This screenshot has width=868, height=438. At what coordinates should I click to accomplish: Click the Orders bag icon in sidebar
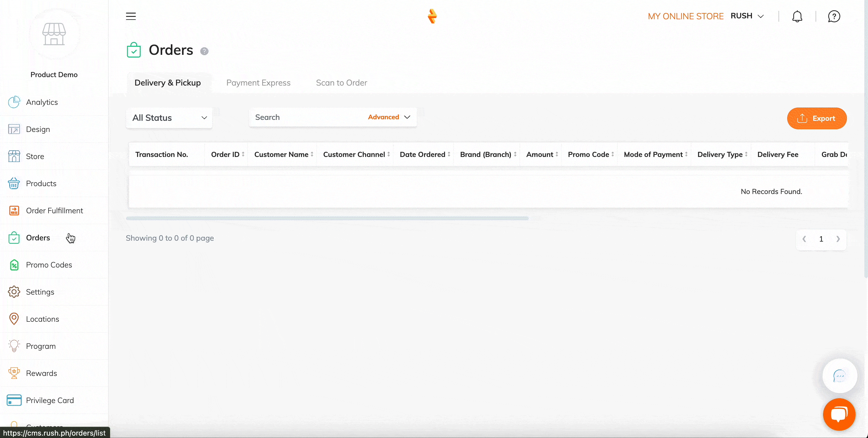tap(14, 238)
